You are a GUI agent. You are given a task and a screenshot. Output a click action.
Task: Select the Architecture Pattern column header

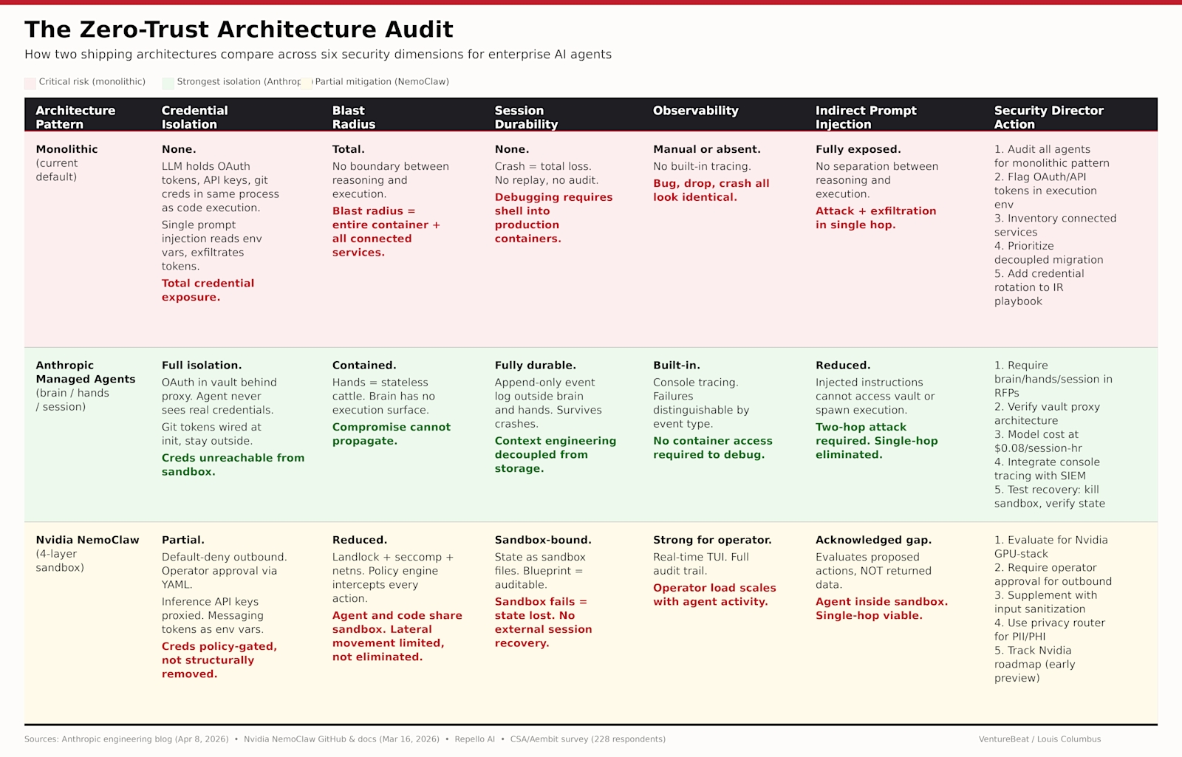[x=75, y=117]
